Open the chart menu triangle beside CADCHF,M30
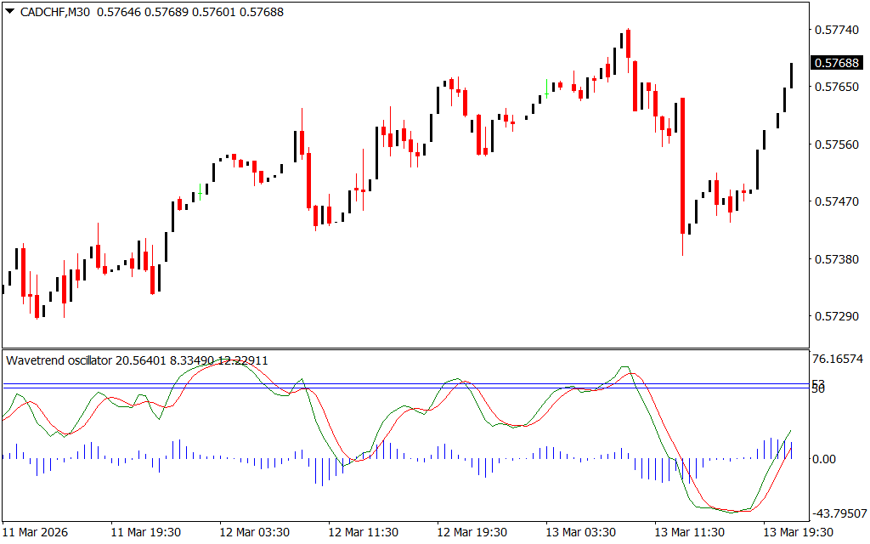Image resolution: width=870 pixels, height=544 pixels. tap(9, 12)
